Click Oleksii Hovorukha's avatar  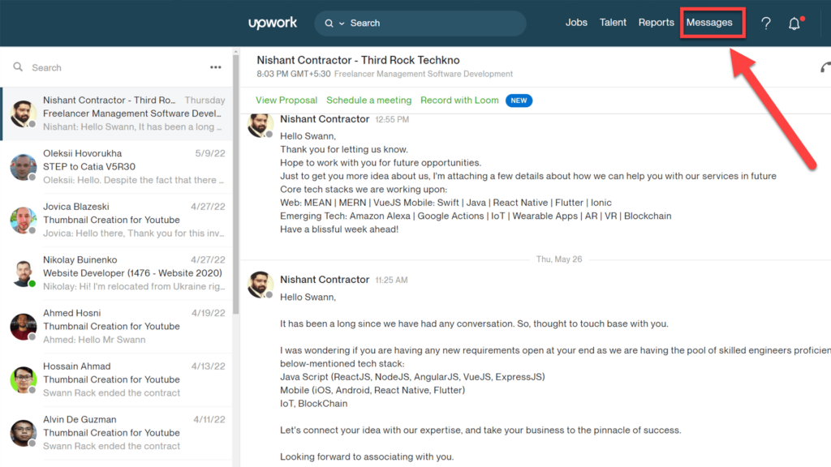(23, 167)
